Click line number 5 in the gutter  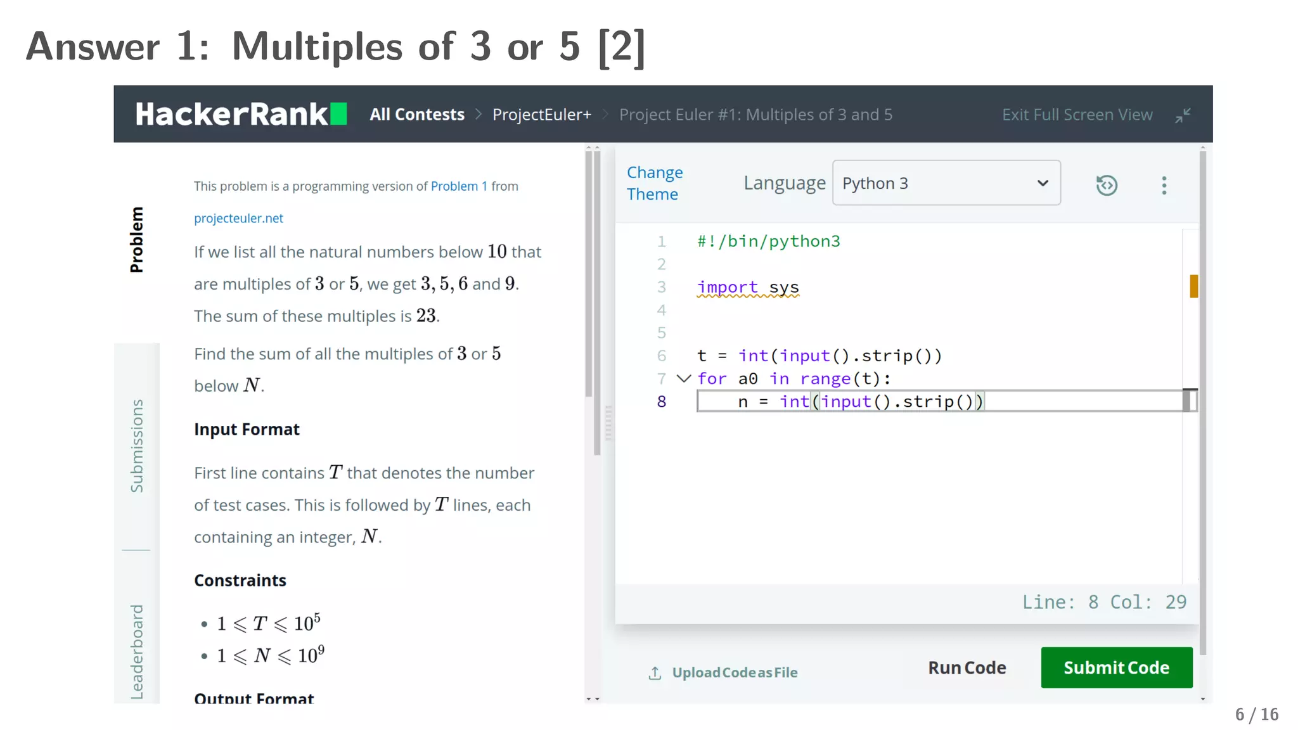[661, 333]
